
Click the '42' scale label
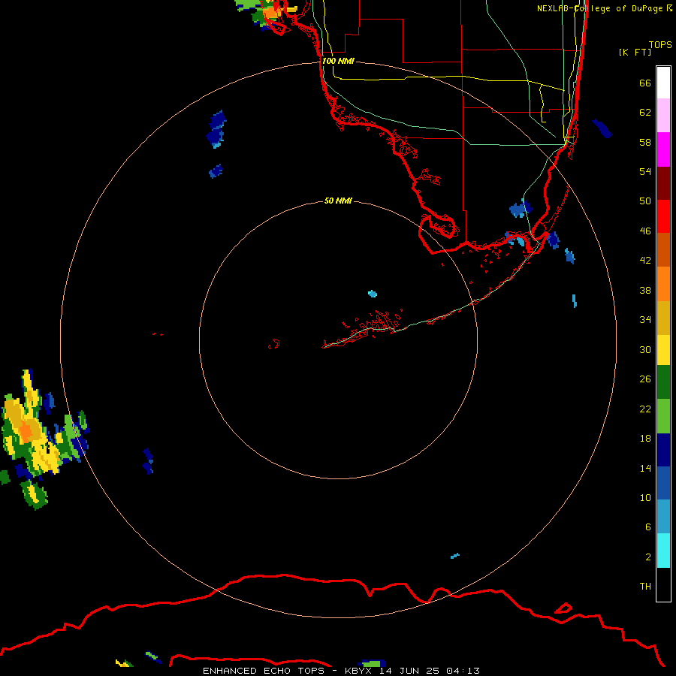pos(645,260)
